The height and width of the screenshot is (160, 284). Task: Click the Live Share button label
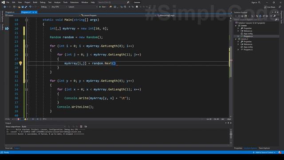tap(271, 7)
